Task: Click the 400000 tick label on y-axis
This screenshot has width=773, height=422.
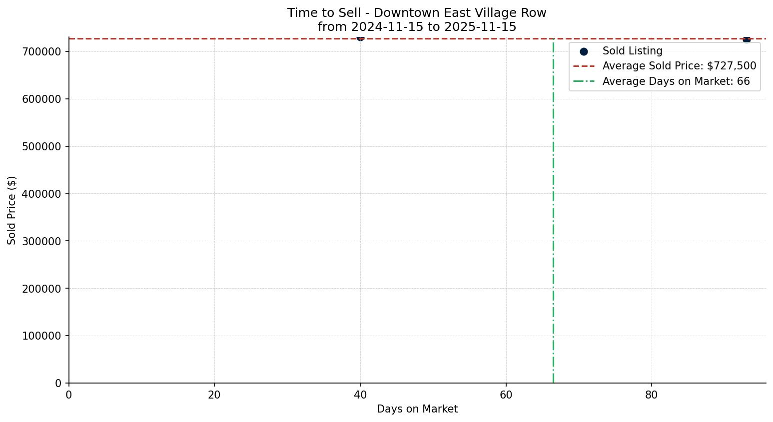Action: coord(41,194)
